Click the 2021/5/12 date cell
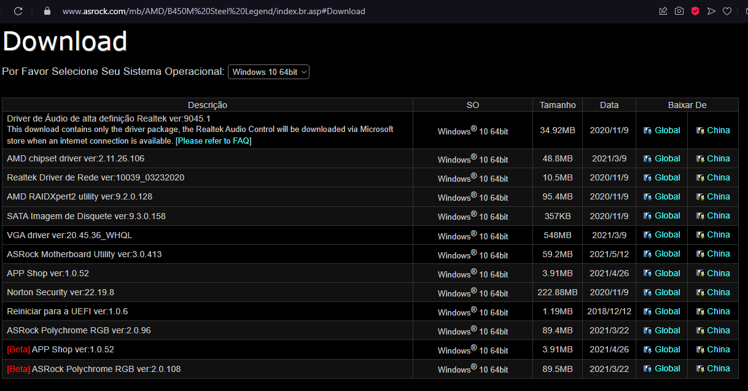The height and width of the screenshot is (391, 748). (x=609, y=254)
